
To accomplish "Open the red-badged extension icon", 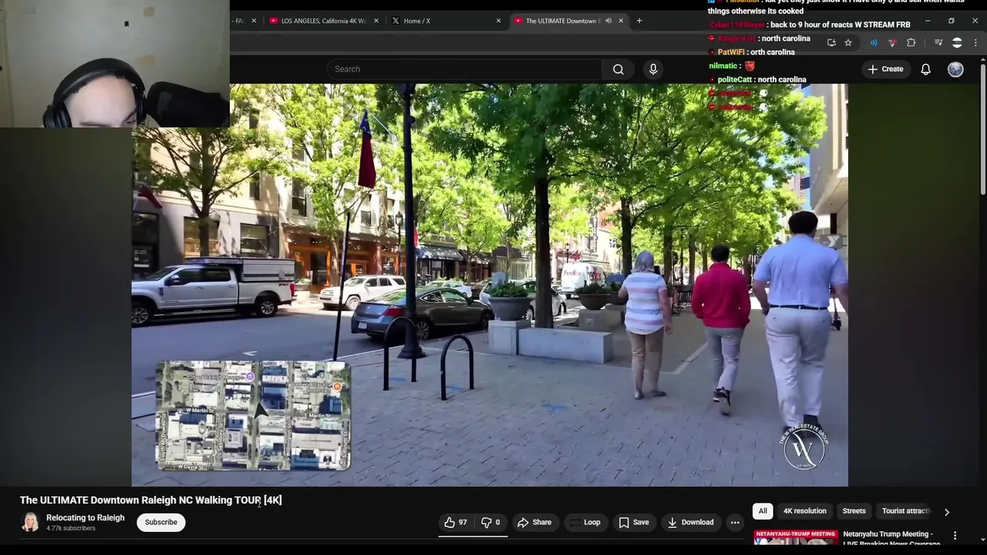I will 892,42.
